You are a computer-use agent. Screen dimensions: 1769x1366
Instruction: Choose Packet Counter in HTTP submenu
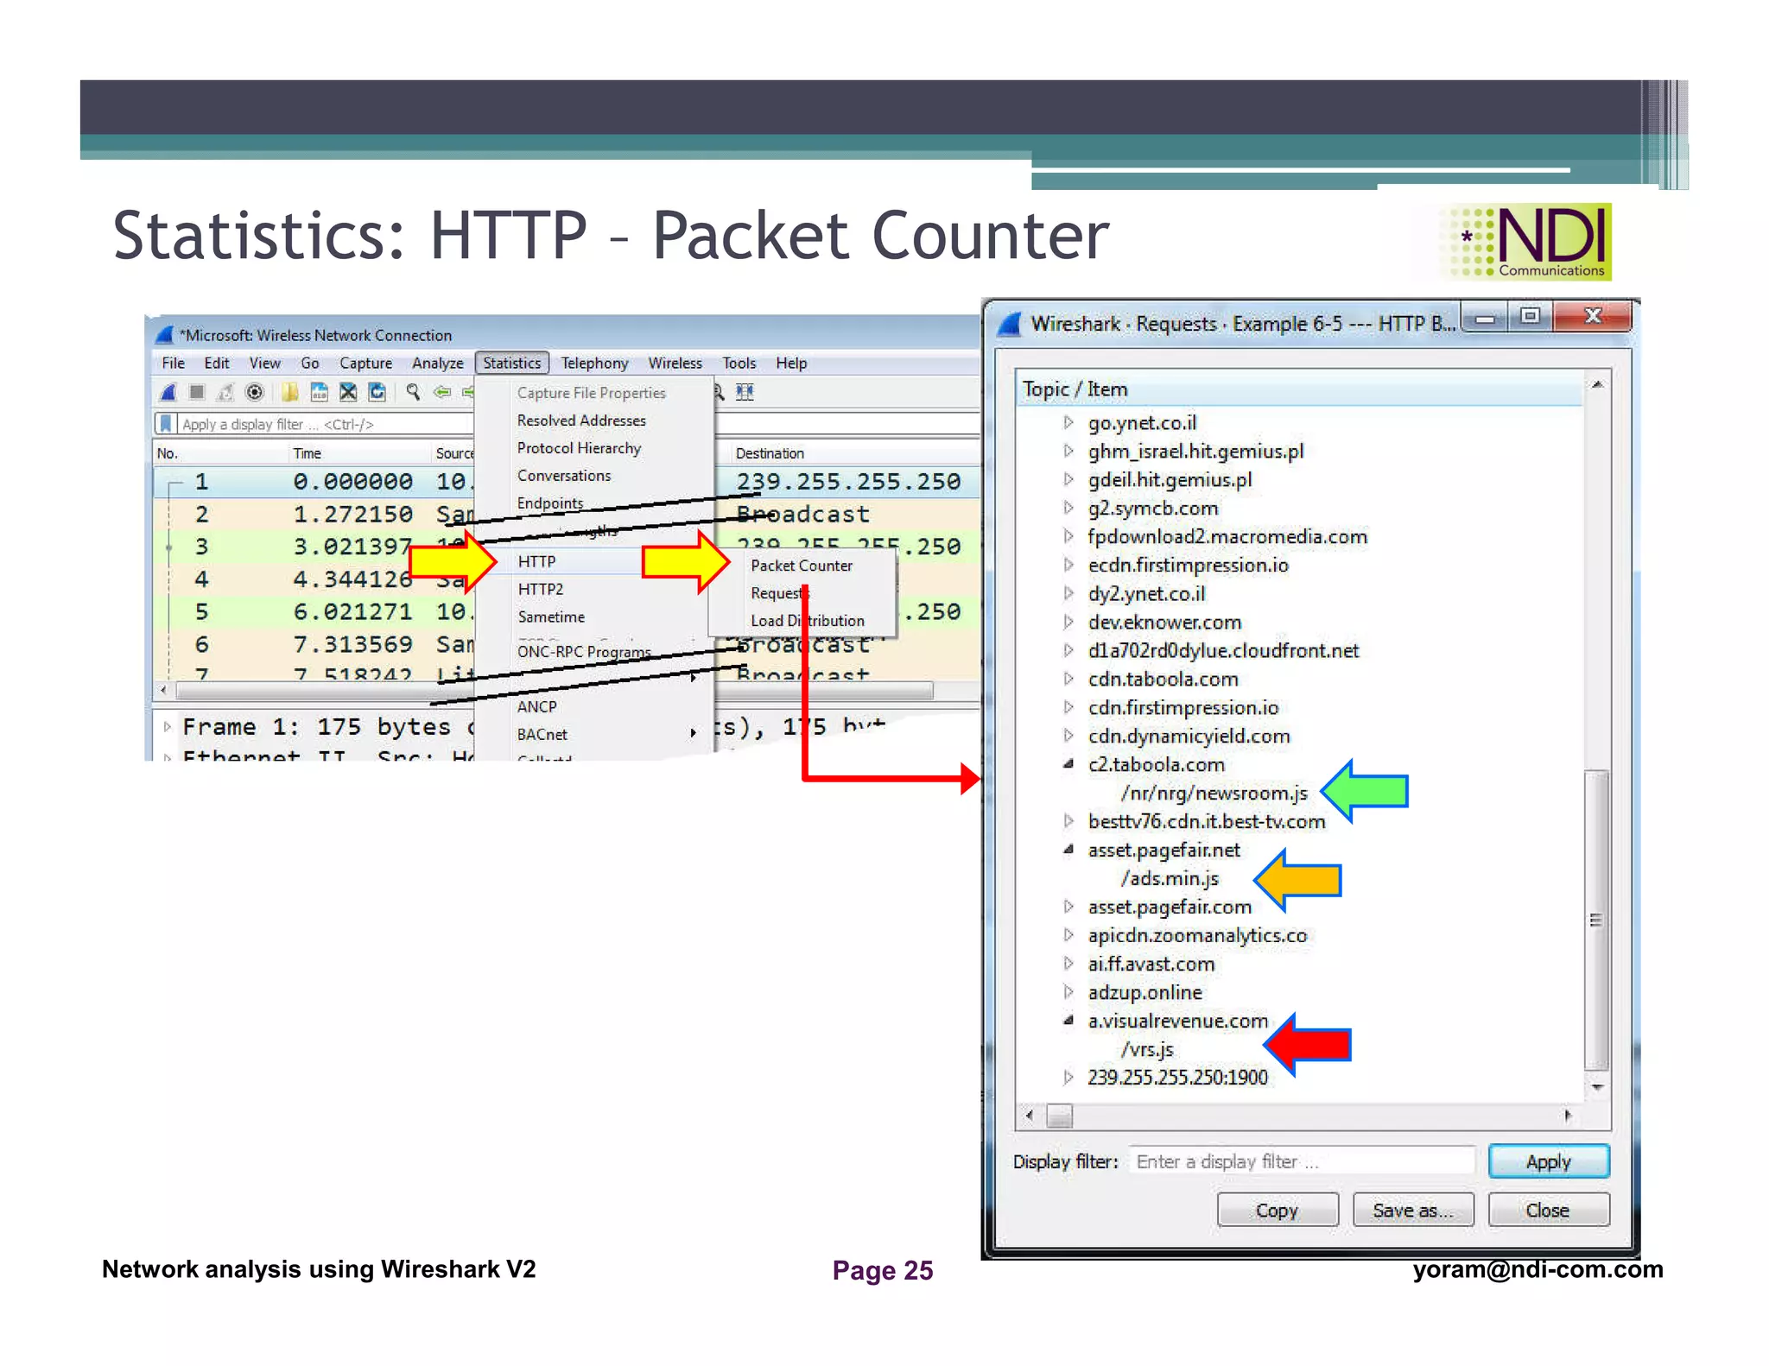(802, 566)
